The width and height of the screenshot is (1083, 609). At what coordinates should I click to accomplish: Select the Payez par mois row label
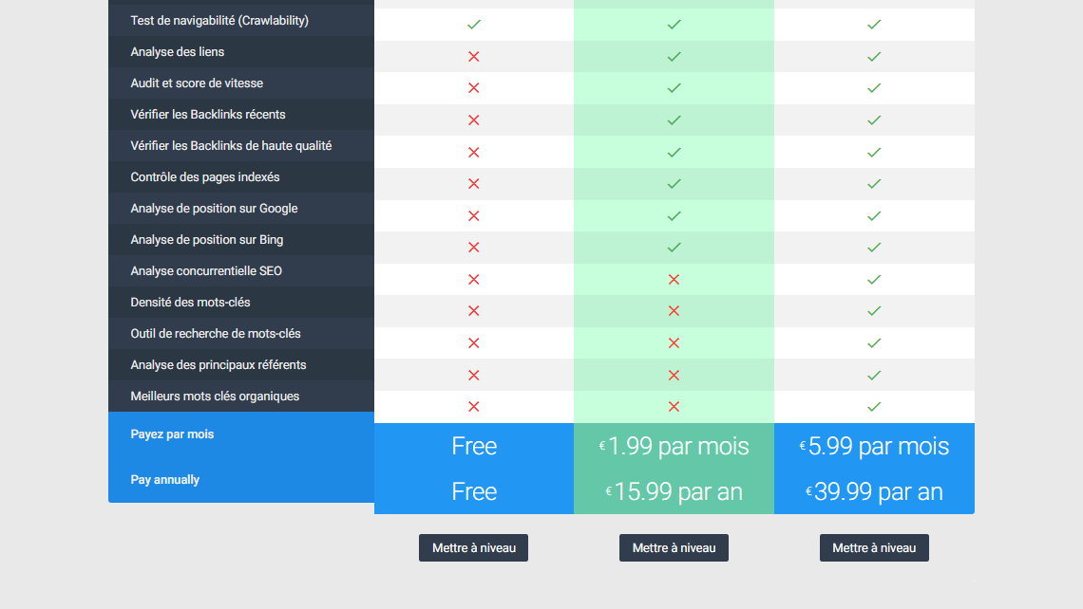172,434
